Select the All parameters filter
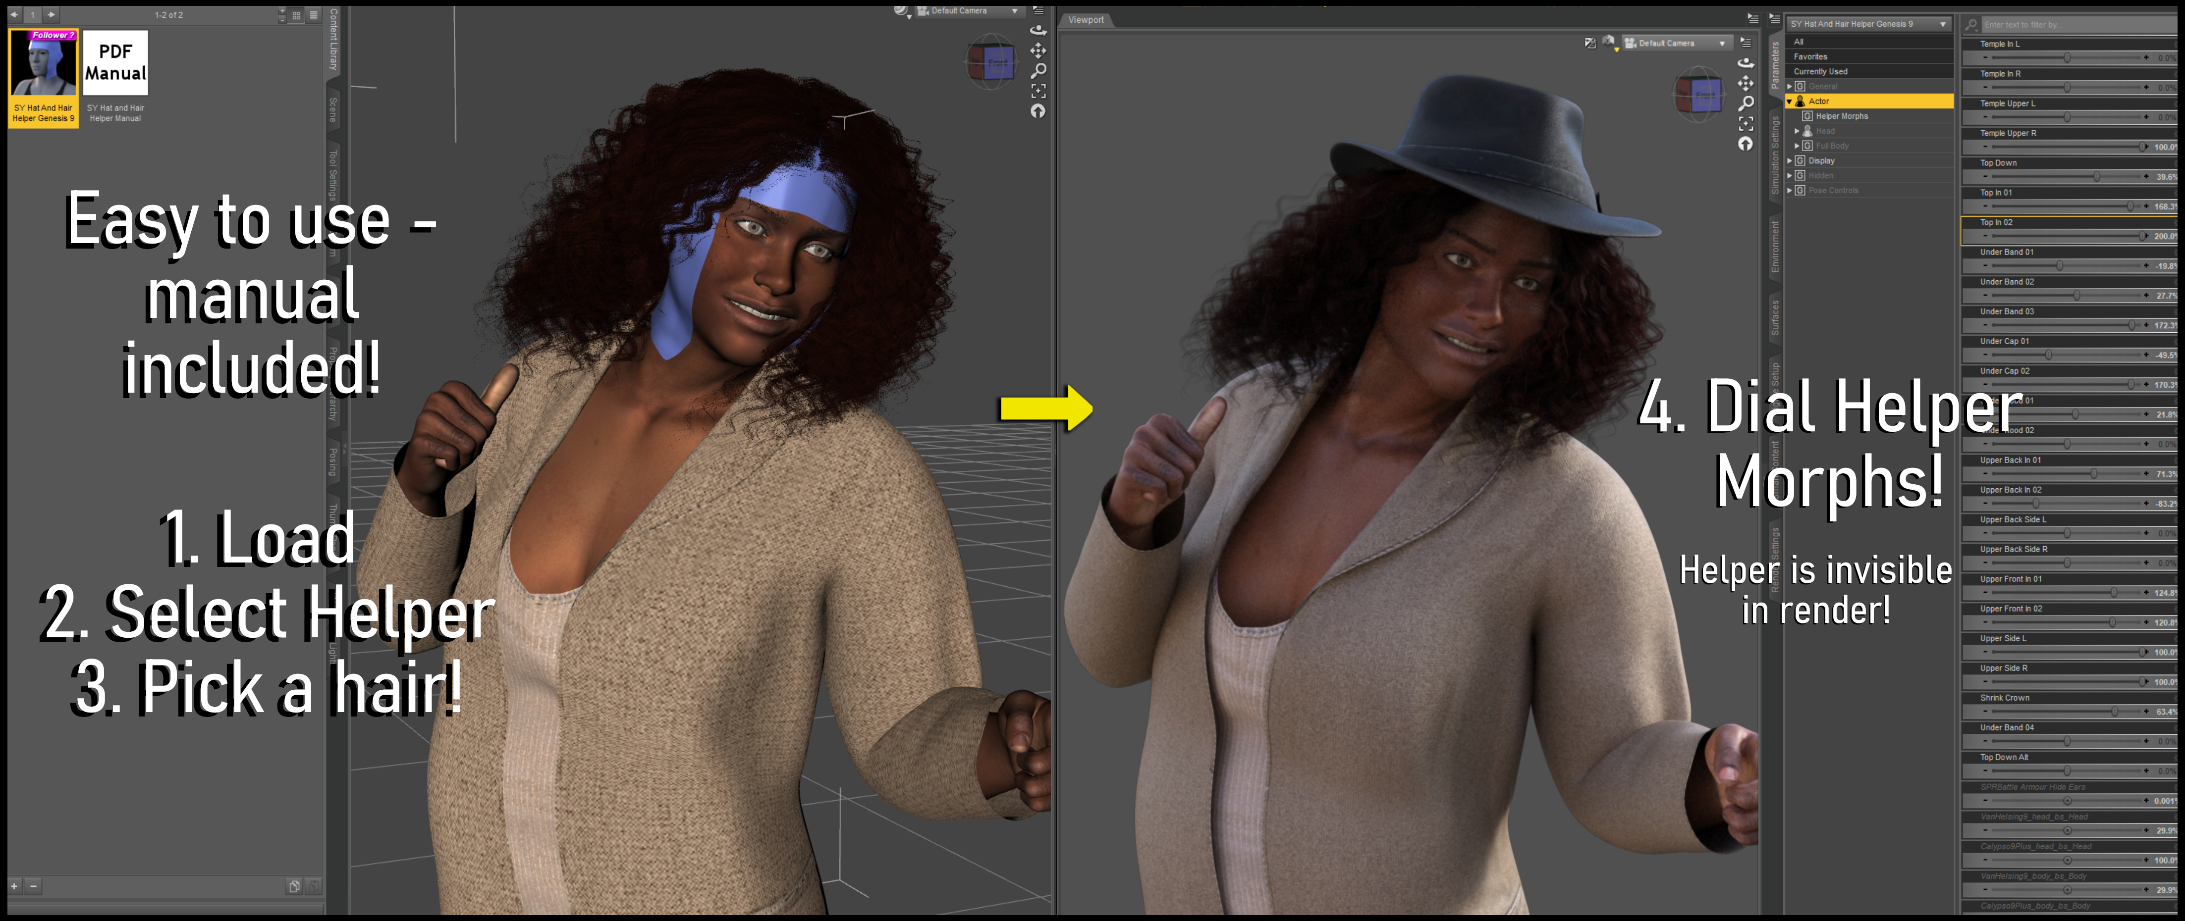Image resolution: width=2185 pixels, height=921 pixels. click(1868, 42)
